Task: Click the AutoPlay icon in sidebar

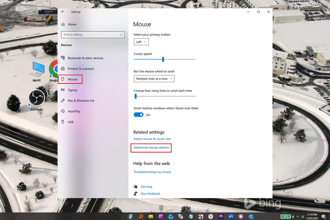Action: point(63,111)
